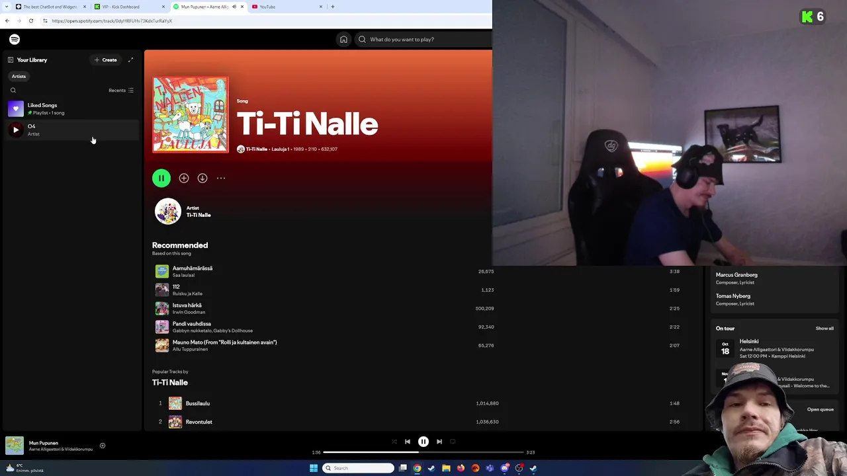Open Task View on the taskbar
This screenshot has height=476, width=847.
pyautogui.click(x=403, y=468)
